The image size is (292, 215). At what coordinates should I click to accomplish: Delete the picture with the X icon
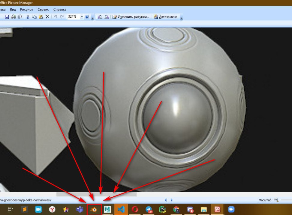pyautogui.click(x=47, y=17)
